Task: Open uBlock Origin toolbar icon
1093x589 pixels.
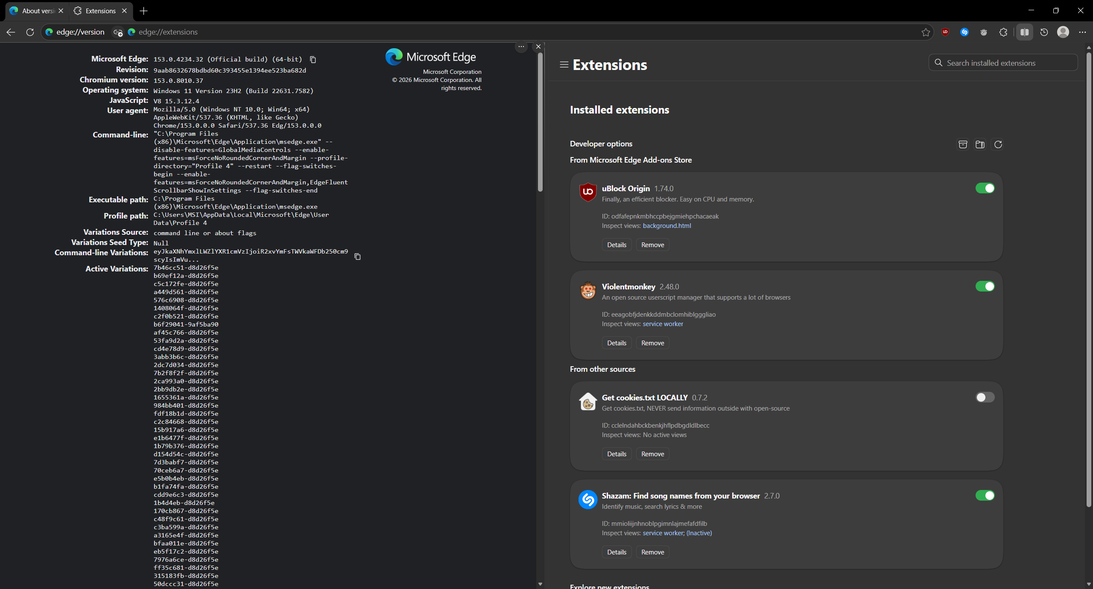Action: click(x=945, y=32)
